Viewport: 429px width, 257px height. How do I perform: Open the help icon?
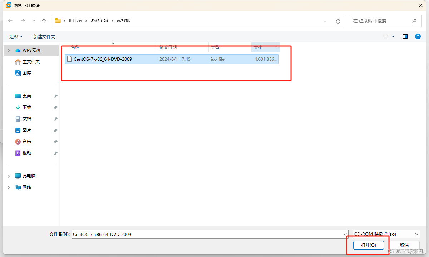418,36
